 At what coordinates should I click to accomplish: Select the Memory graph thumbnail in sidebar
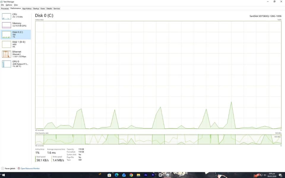(x=7, y=25)
